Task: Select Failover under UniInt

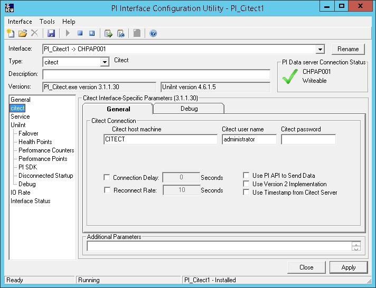Action: point(29,133)
